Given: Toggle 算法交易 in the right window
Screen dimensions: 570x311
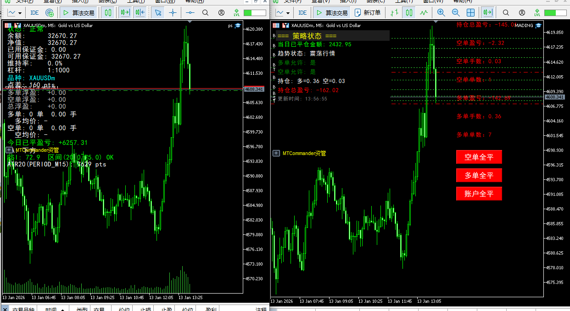Looking at the screenshot, I should 332,13.
